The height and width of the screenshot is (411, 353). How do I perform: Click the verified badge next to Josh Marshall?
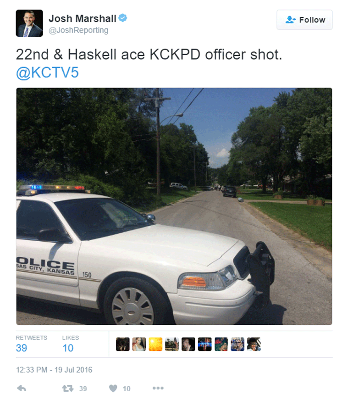pos(122,18)
